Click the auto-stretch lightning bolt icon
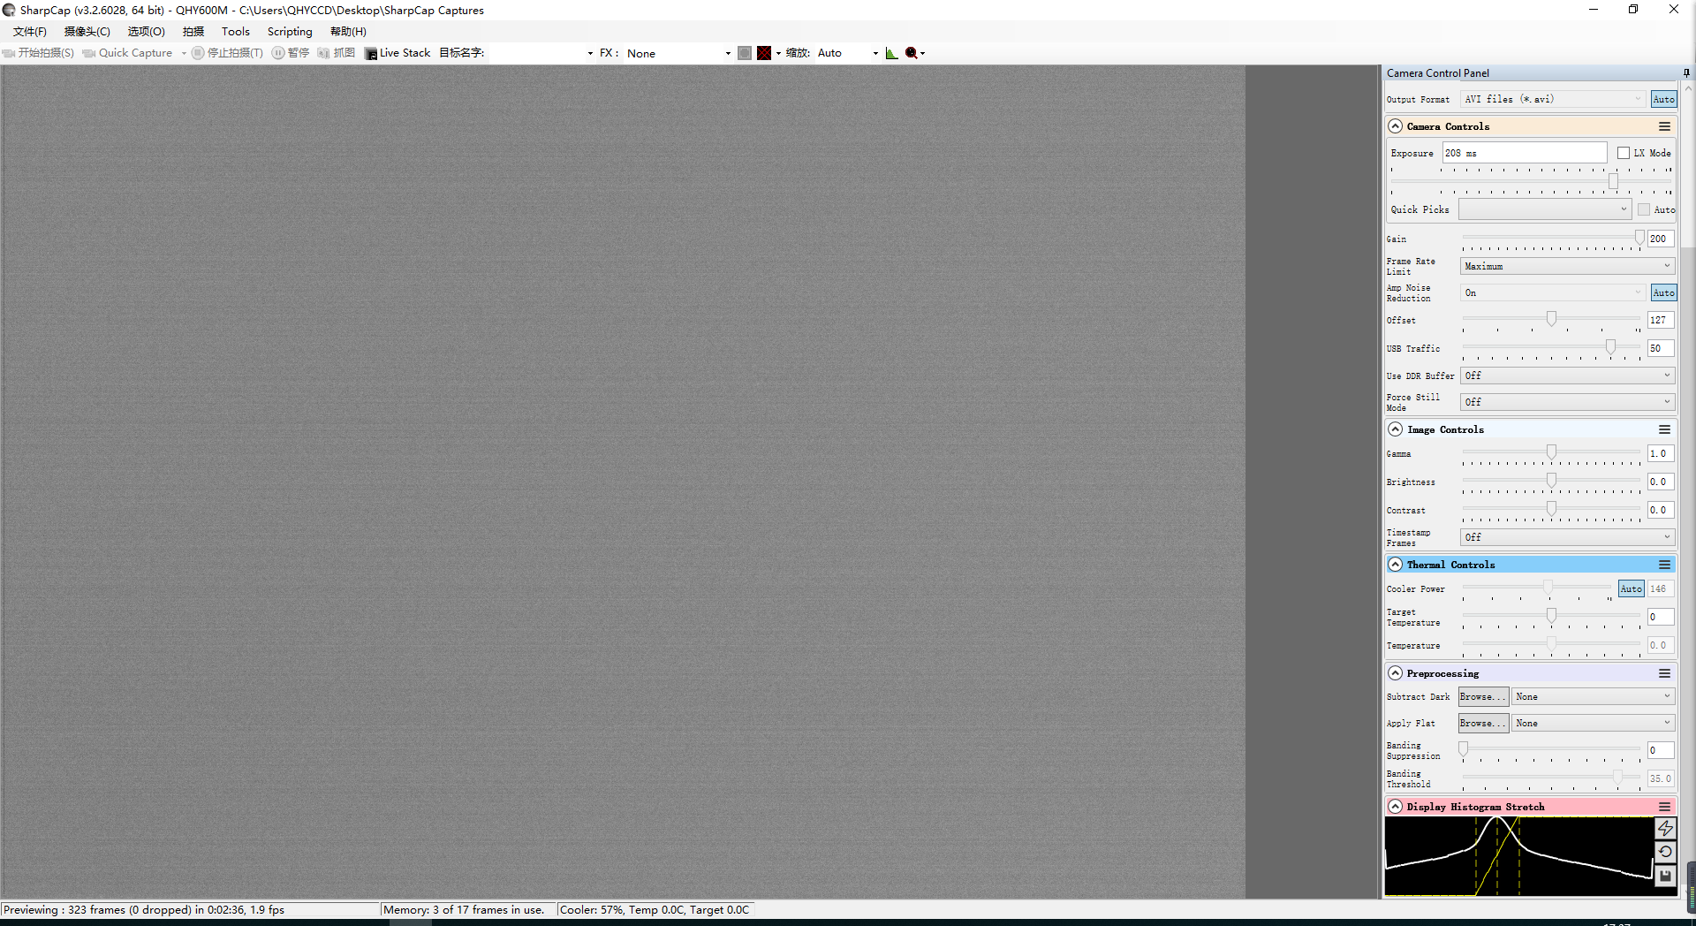 pos(1665,828)
